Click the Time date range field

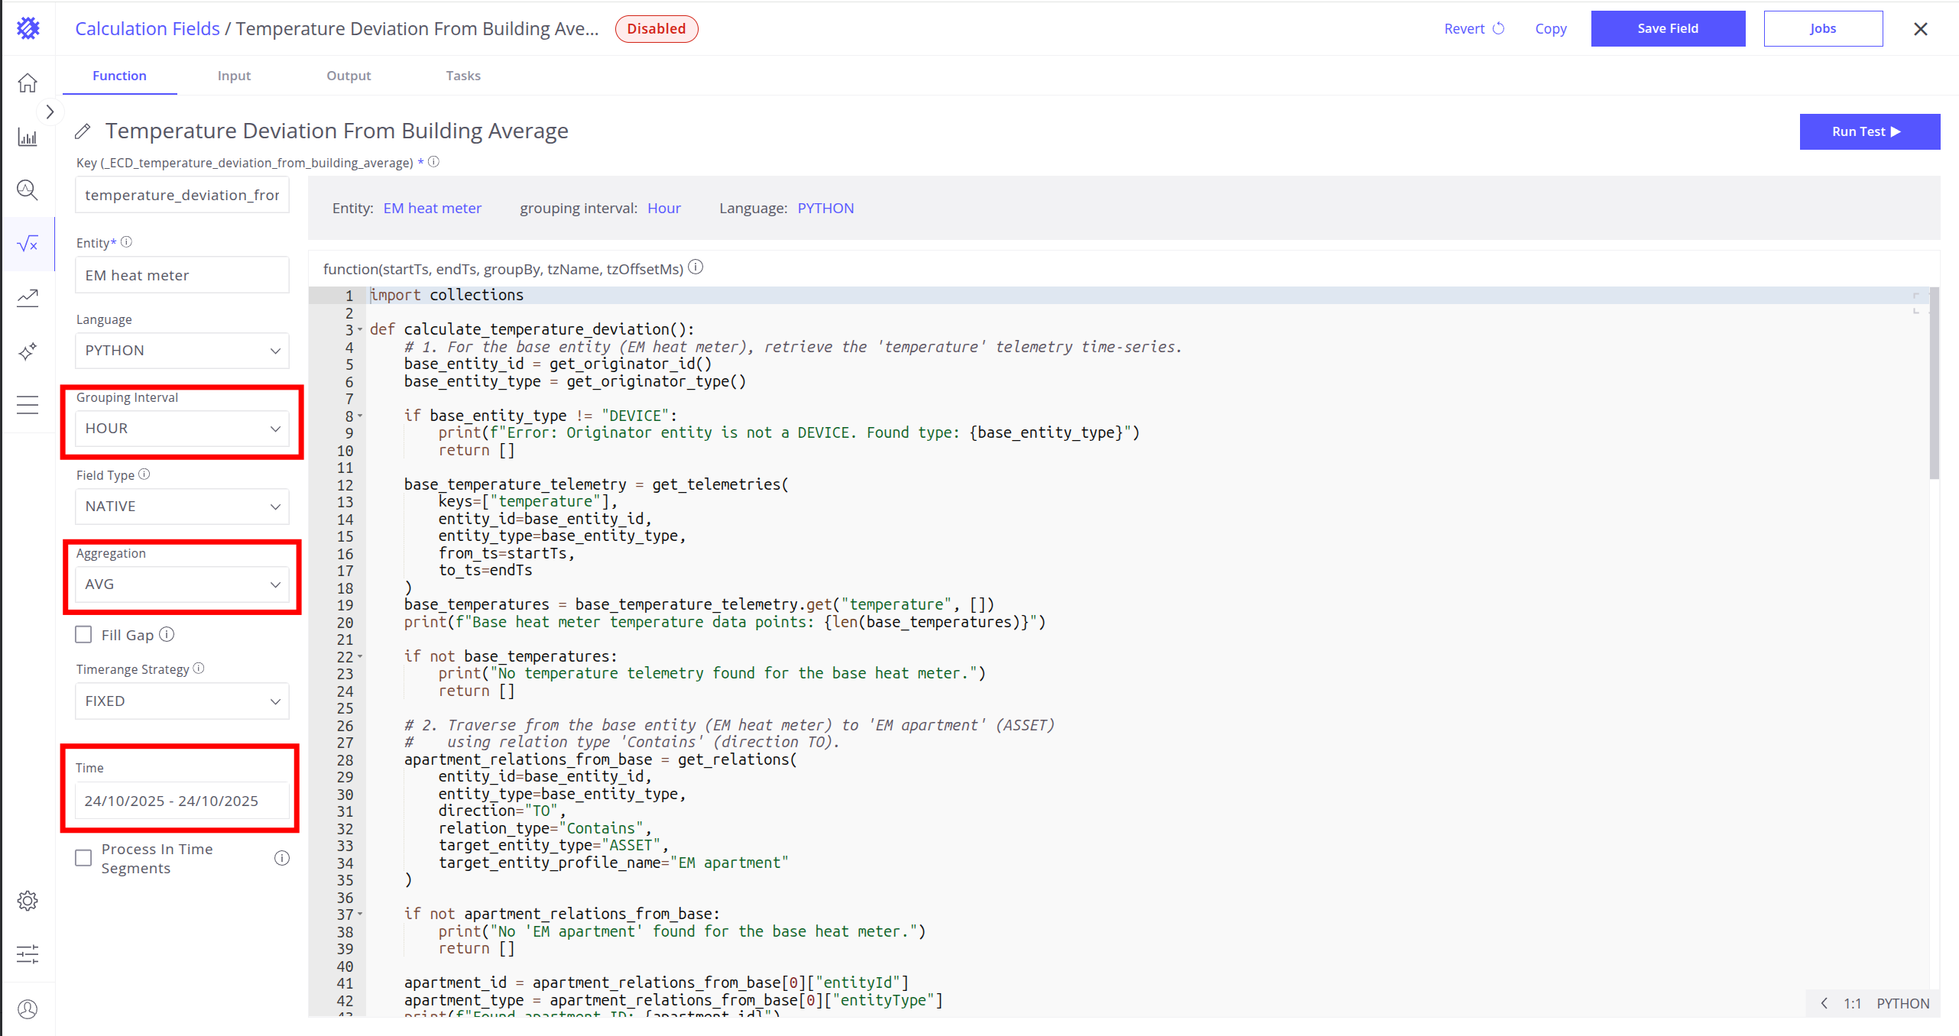point(182,801)
